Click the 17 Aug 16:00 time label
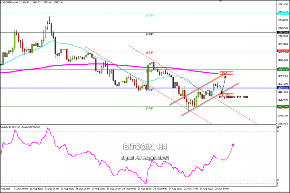The height and width of the screenshot is (193, 290). tap(98, 189)
